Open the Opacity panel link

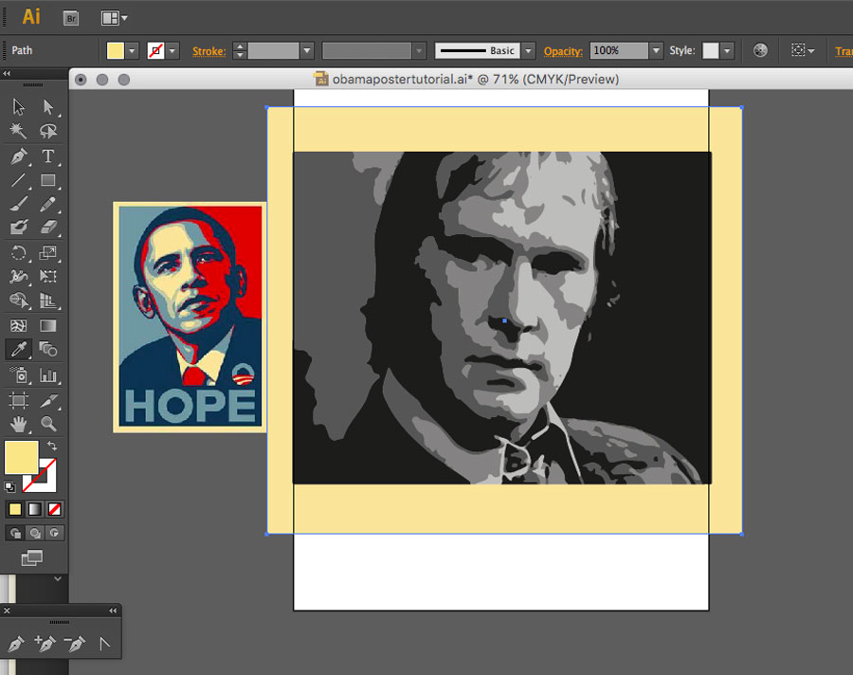(x=563, y=51)
